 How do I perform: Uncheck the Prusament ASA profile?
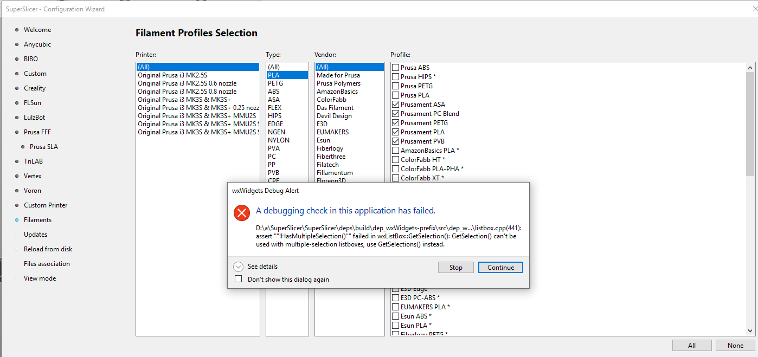[x=395, y=104]
